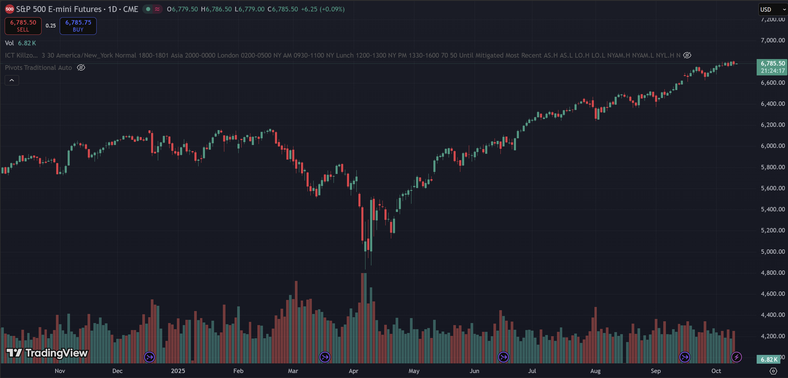The width and height of the screenshot is (788, 378).
Task: Click the green market open status dot
Action: click(x=148, y=9)
